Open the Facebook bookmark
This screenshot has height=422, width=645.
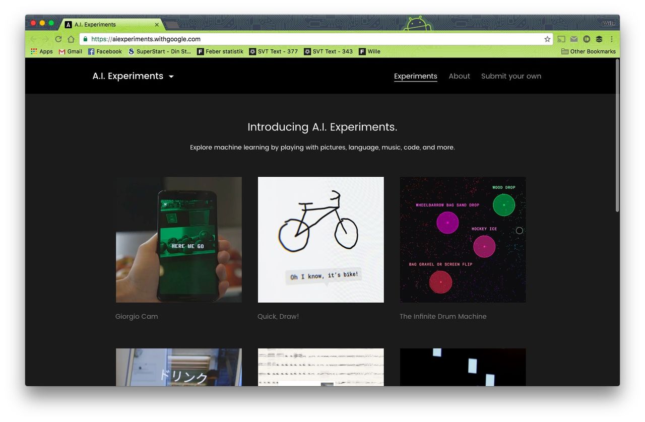105,51
